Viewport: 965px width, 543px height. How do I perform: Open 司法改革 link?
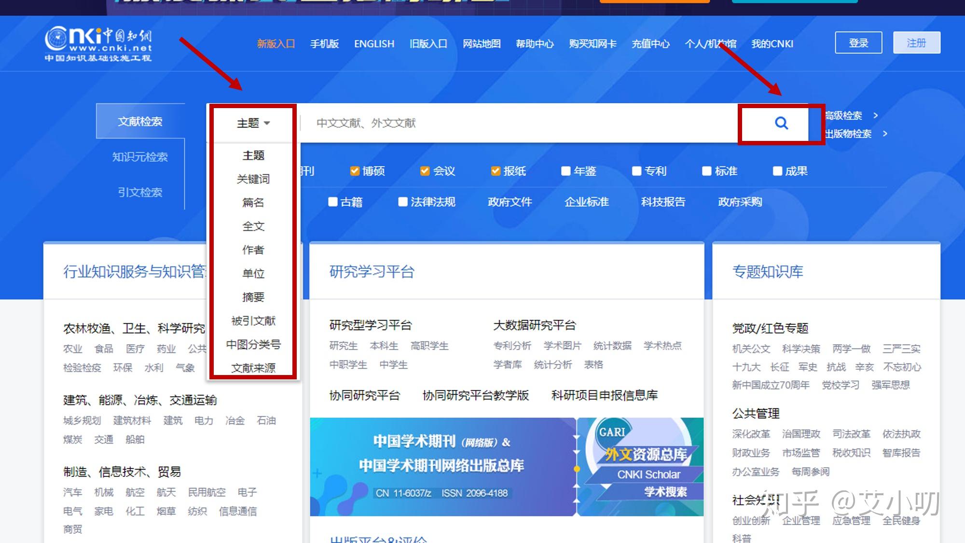(851, 434)
